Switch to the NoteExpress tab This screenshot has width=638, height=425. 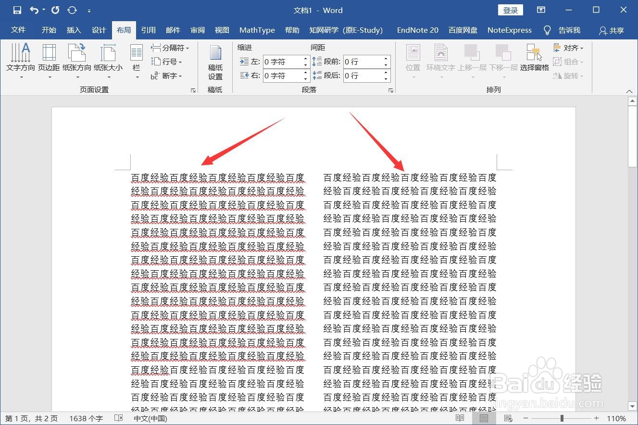(x=510, y=30)
